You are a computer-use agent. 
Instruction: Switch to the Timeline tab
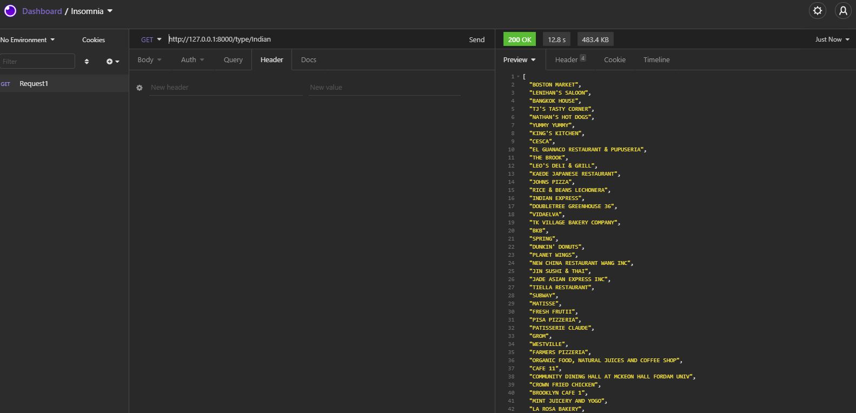click(x=656, y=60)
